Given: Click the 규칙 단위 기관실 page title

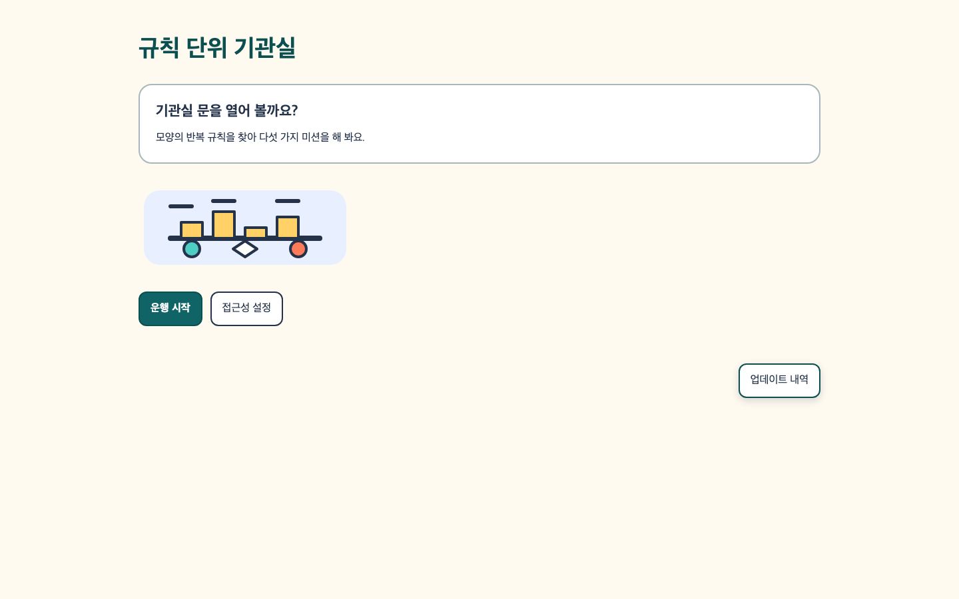Looking at the screenshot, I should coord(217,48).
